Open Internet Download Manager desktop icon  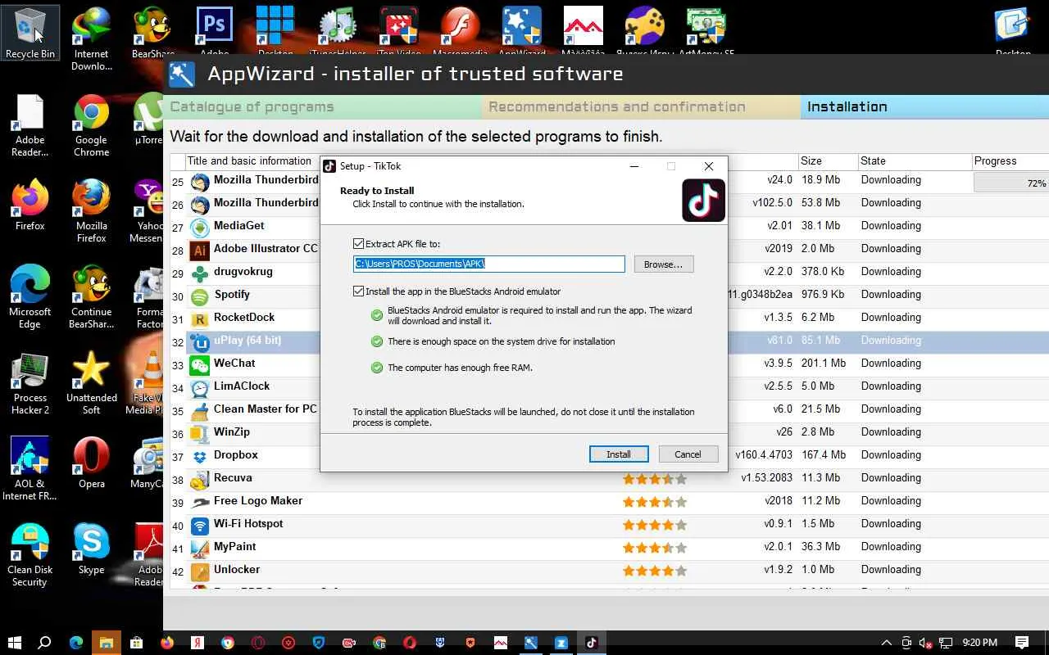coord(91,38)
